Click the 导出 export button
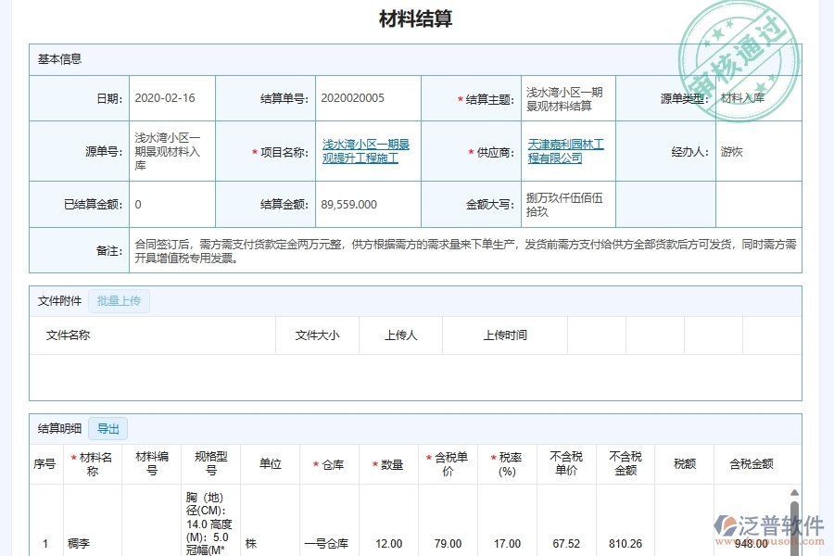This screenshot has width=834, height=556. tap(108, 428)
